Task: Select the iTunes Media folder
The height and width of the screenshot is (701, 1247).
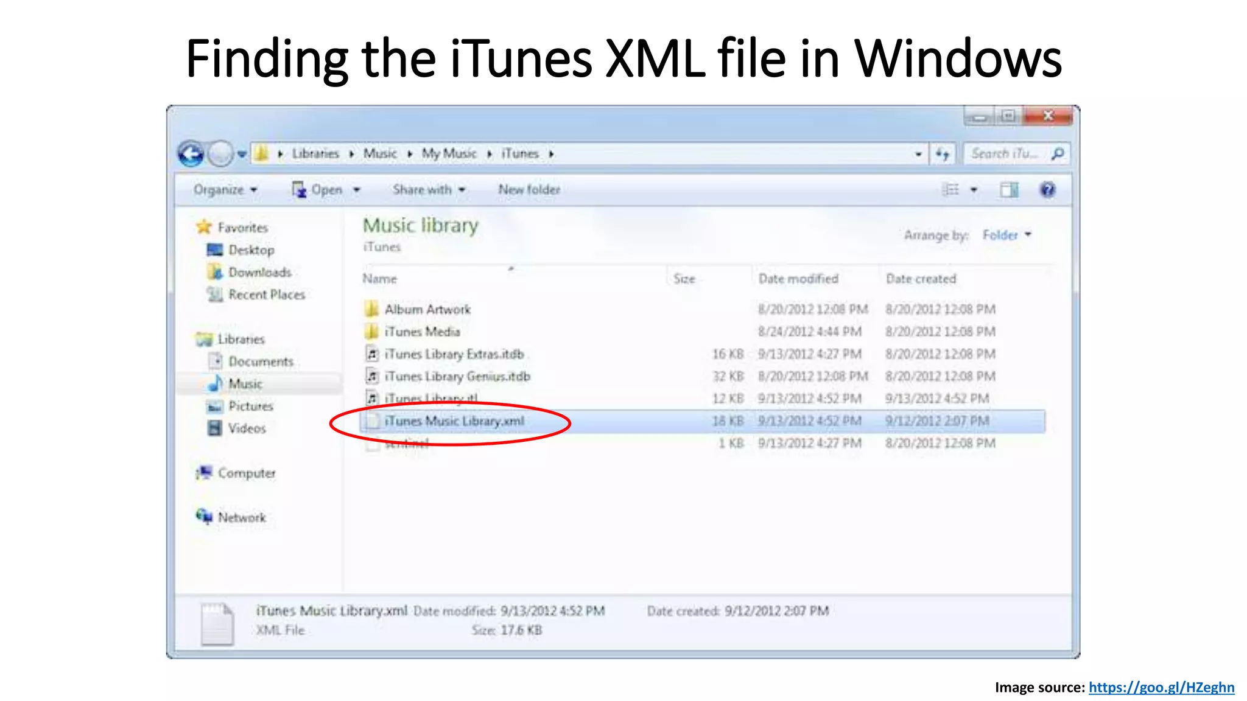Action: pos(422,332)
